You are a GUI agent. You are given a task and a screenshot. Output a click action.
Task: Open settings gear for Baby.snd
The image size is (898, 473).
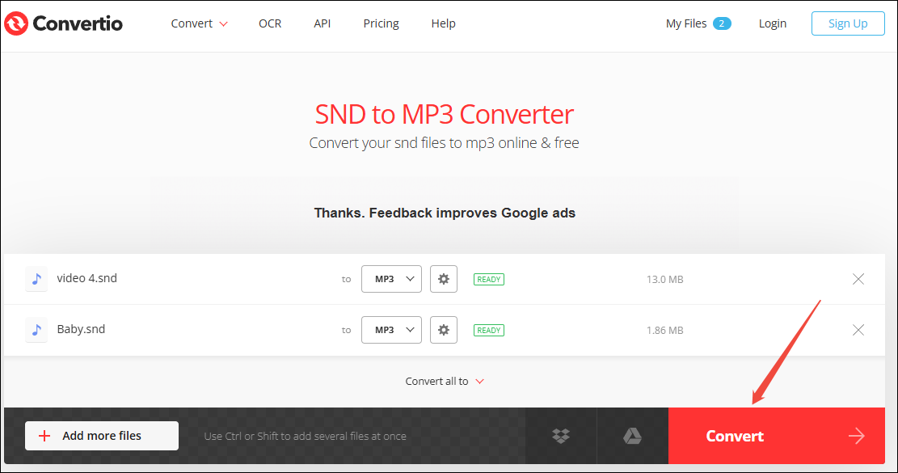click(x=443, y=330)
